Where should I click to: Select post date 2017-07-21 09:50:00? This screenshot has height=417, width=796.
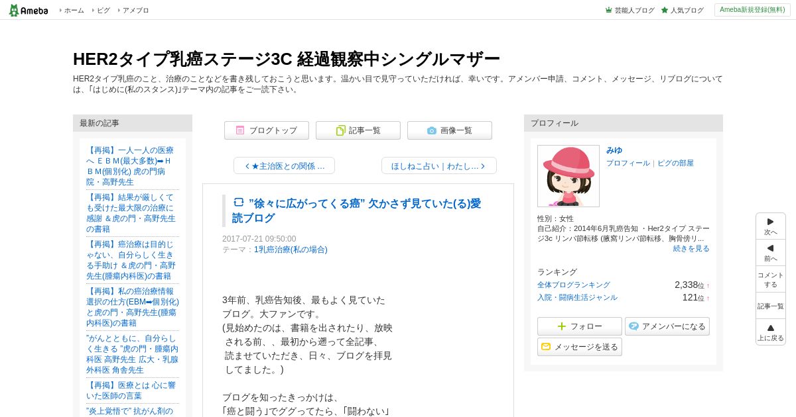tap(259, 239)
